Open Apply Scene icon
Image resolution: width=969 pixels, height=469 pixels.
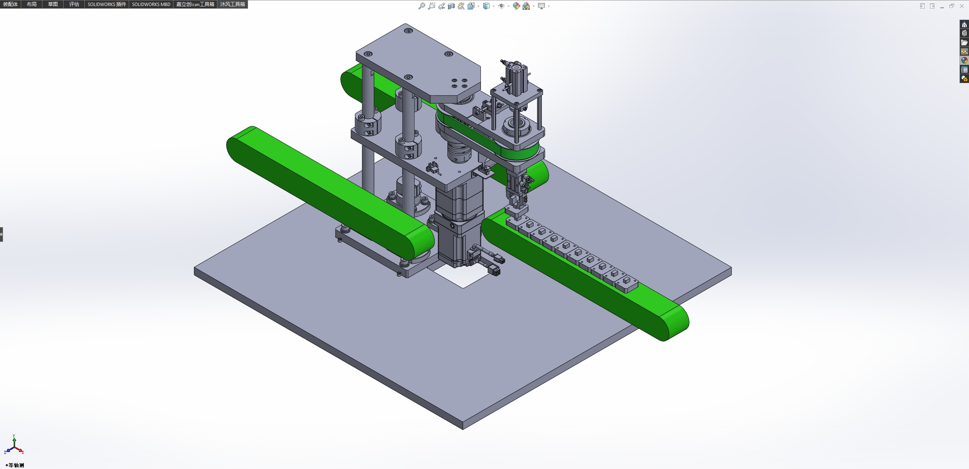point(526,6)
